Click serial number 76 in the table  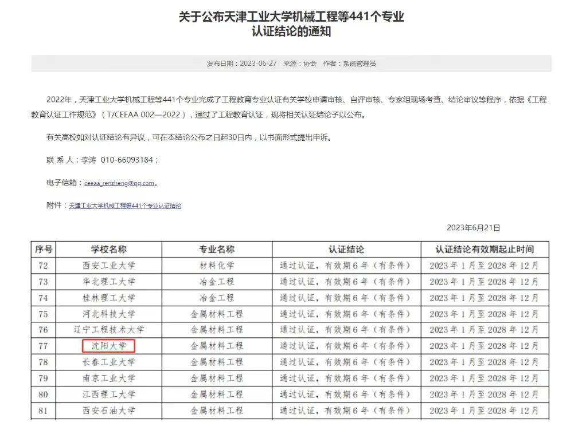[x=44, y=330]
